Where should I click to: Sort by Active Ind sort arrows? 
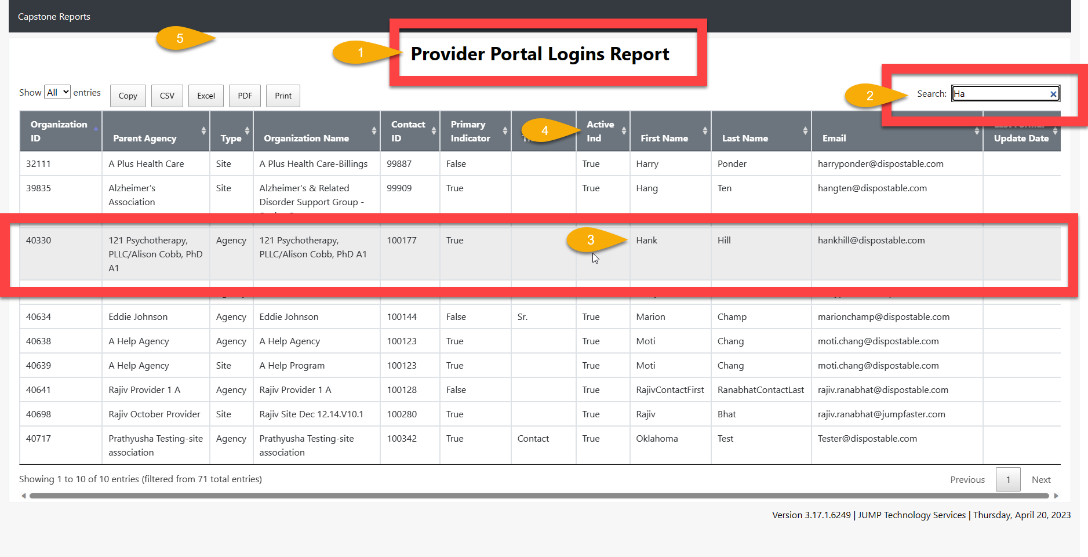(624, 131)
